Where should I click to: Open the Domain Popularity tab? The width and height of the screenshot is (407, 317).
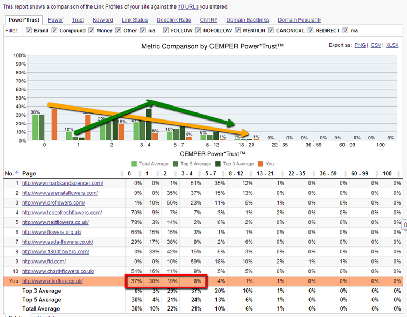pos(299,20)
